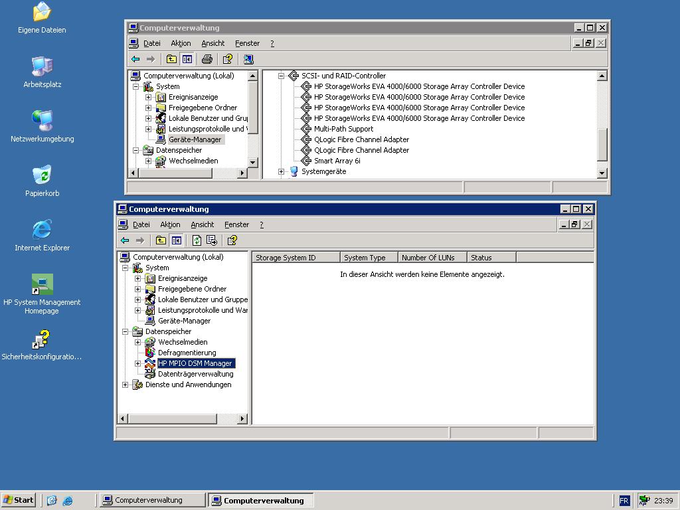
Task: Click the System Type column header
Action: click(x=369, y=258)
